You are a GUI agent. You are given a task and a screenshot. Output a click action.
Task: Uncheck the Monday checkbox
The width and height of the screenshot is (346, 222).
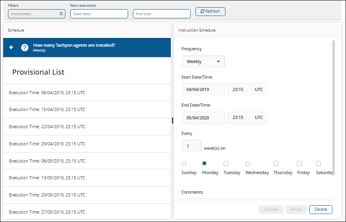[204, 163]
